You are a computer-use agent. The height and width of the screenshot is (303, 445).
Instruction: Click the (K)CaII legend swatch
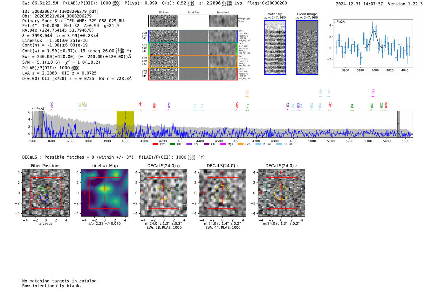258,144
